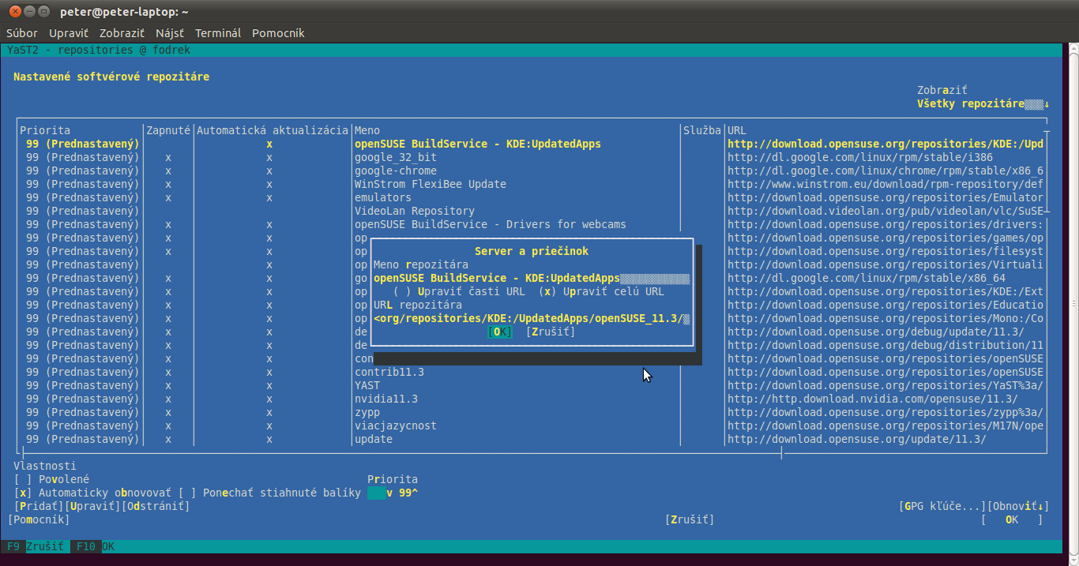Adjust the Priorita value field showing 99

click(x=393, y=493)
